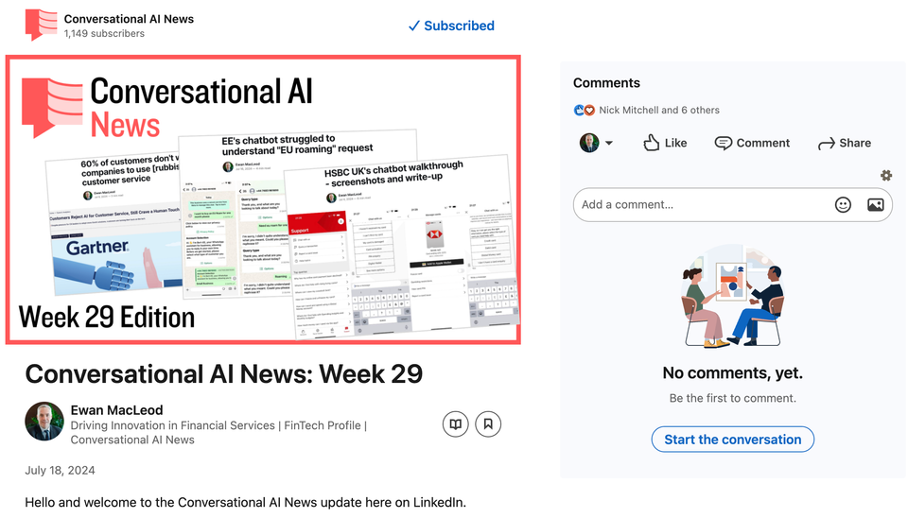The width and height of the screenshot is (908, 518).
Task: Open the Ewan MacLeod author name link
Action: (x=116, y=410)
